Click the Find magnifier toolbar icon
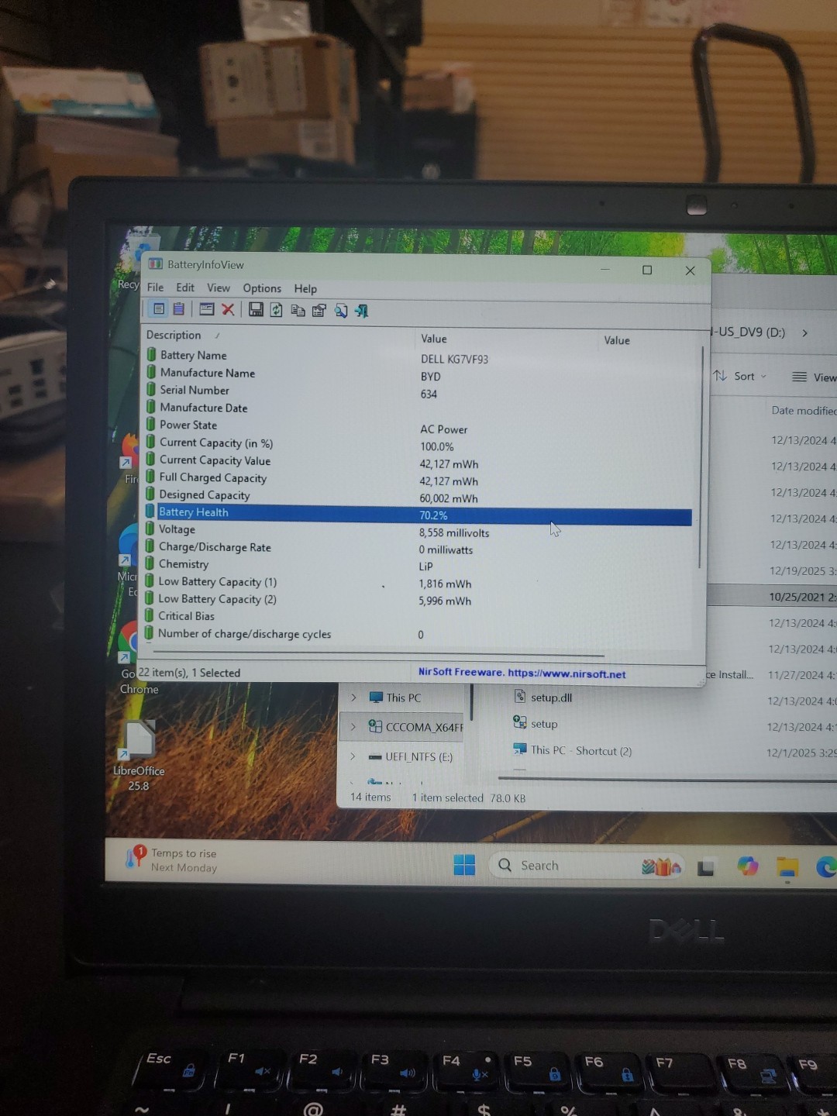 coord(341,311)
